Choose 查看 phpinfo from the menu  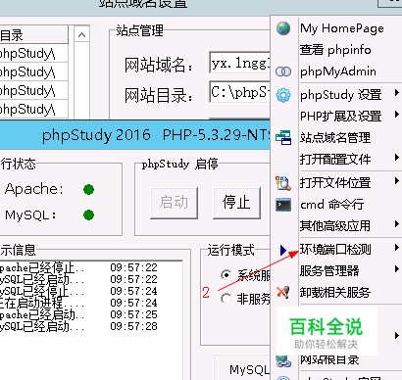(335, 50)
